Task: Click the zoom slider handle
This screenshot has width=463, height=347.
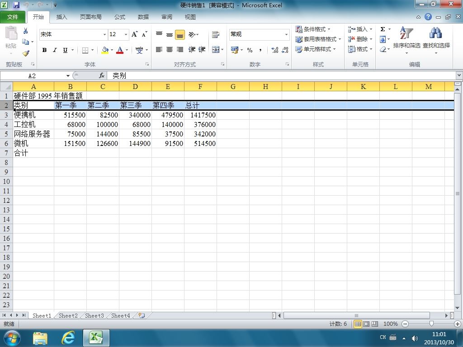Action: coord(431,324)
